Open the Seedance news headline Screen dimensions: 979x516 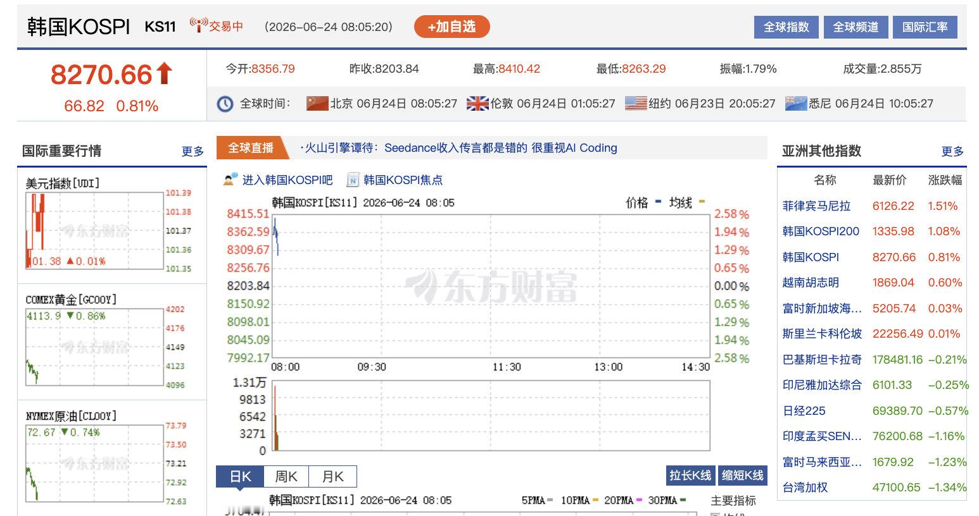461,148
